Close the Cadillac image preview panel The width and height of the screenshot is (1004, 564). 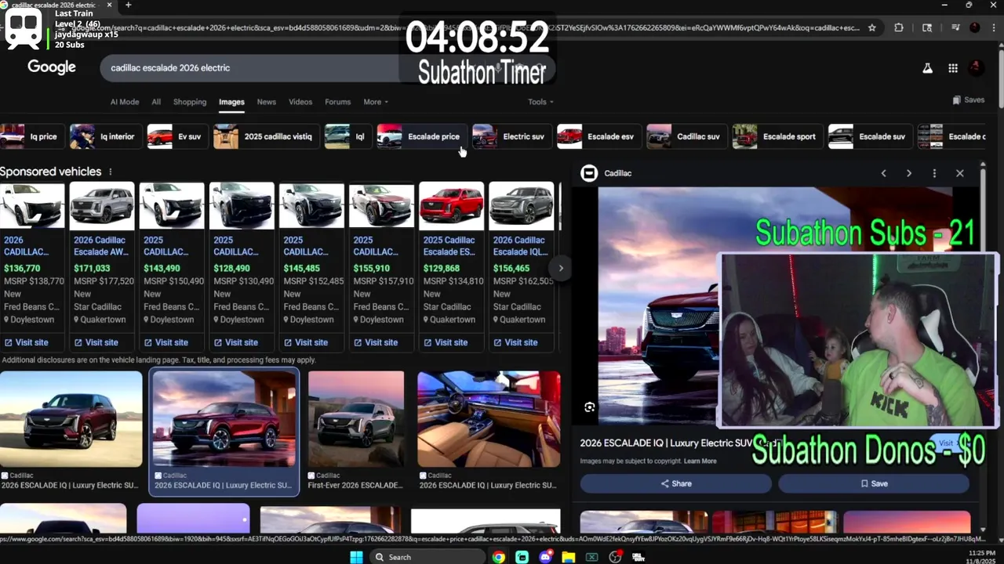pyautogui.click(x=959, y=173)
